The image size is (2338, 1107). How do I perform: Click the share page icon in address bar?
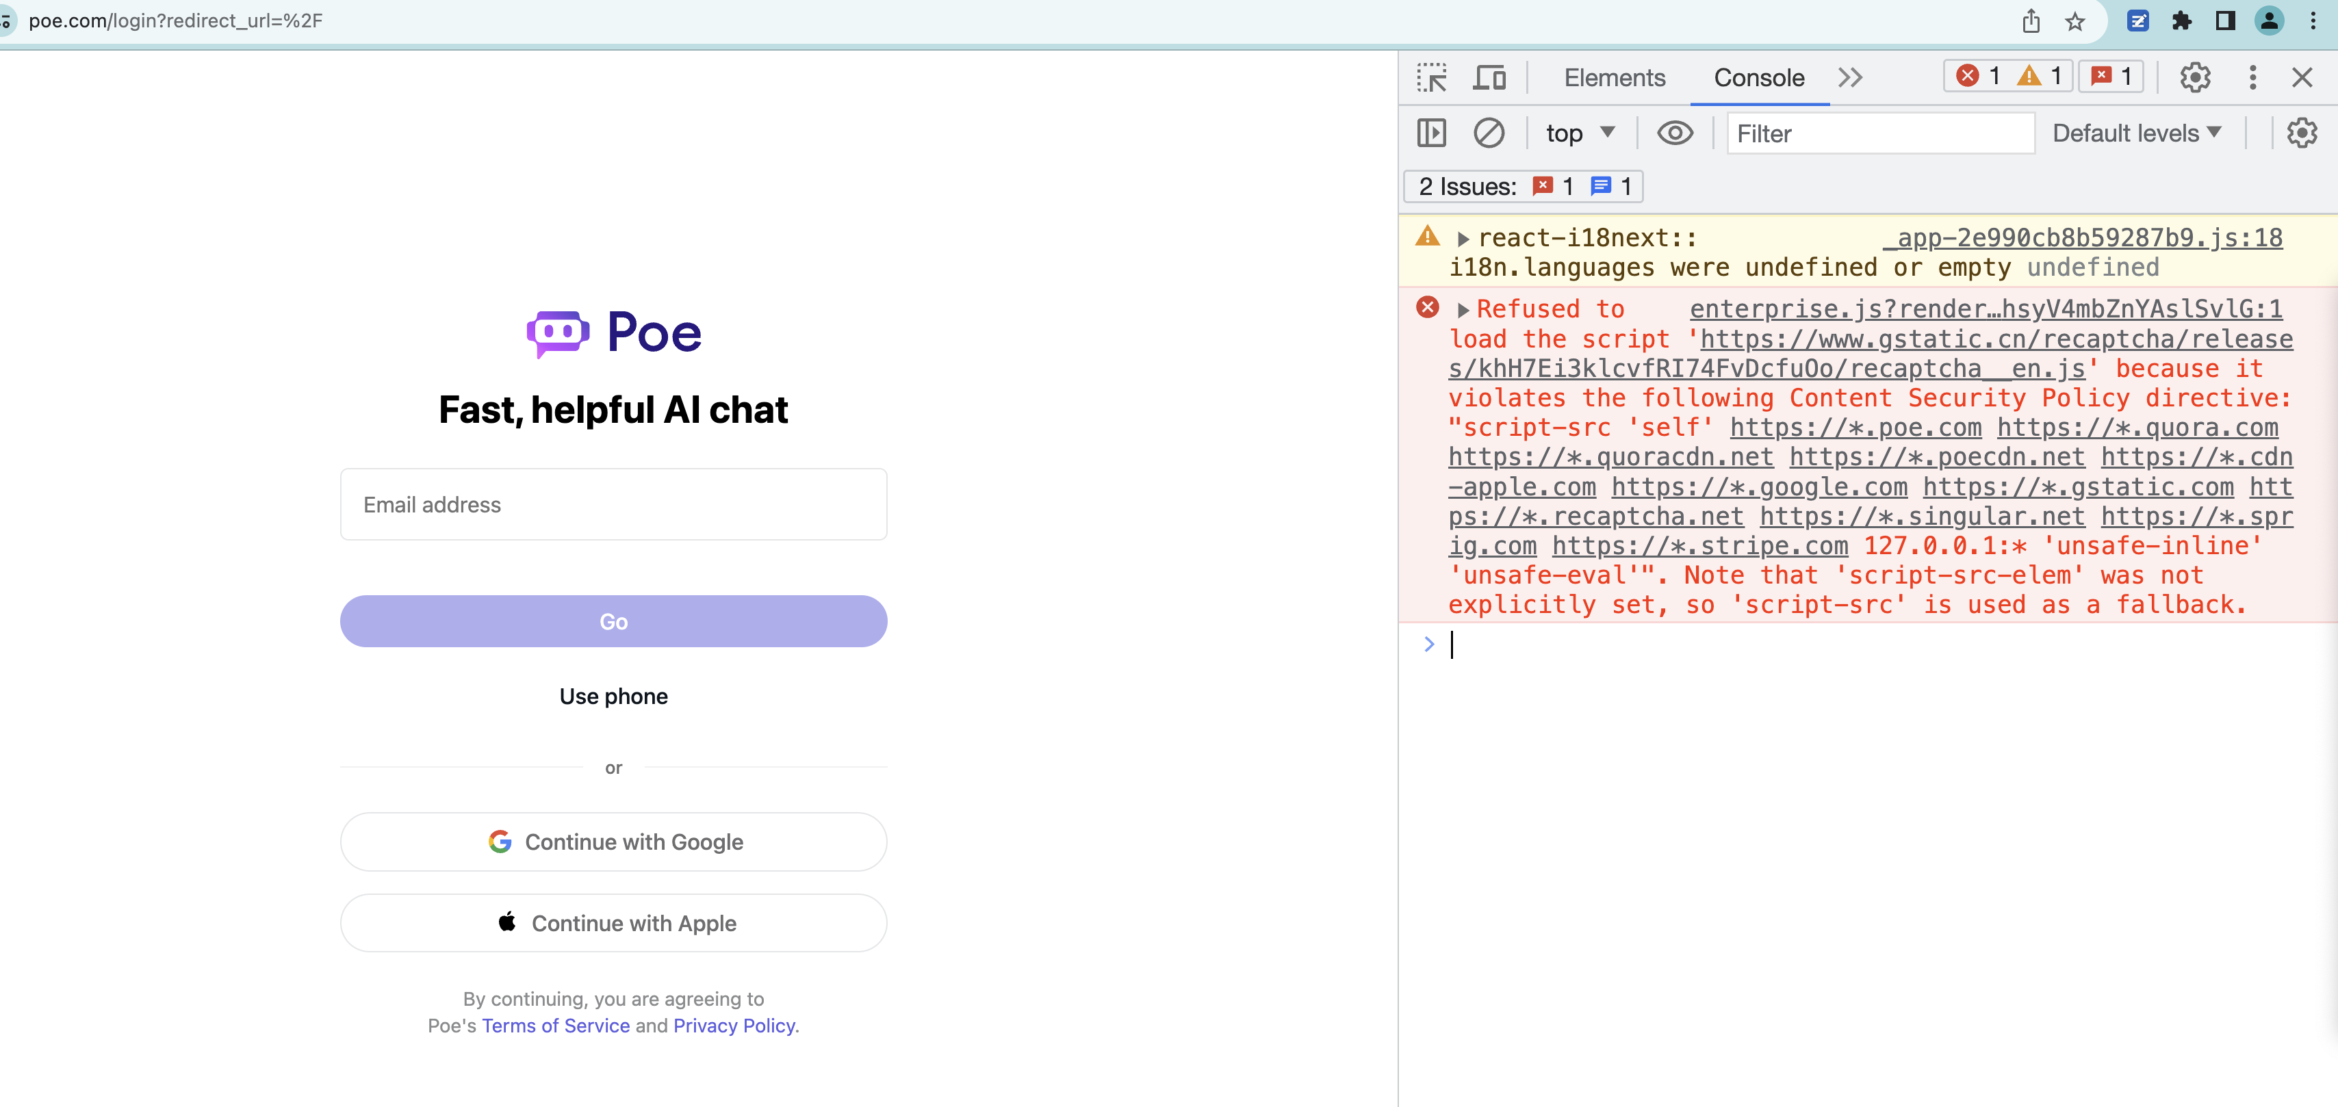pos(2030,22)
